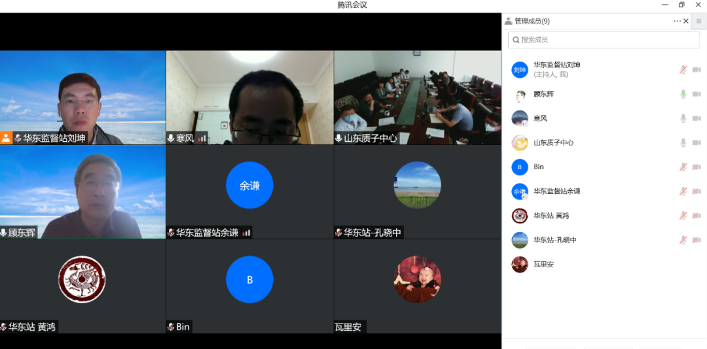Click the disabled camera icon for Bin
This screenshot has width=707, height=349.
point(697,167)
